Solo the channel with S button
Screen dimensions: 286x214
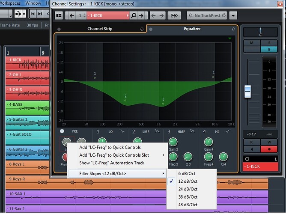point(269,43)
